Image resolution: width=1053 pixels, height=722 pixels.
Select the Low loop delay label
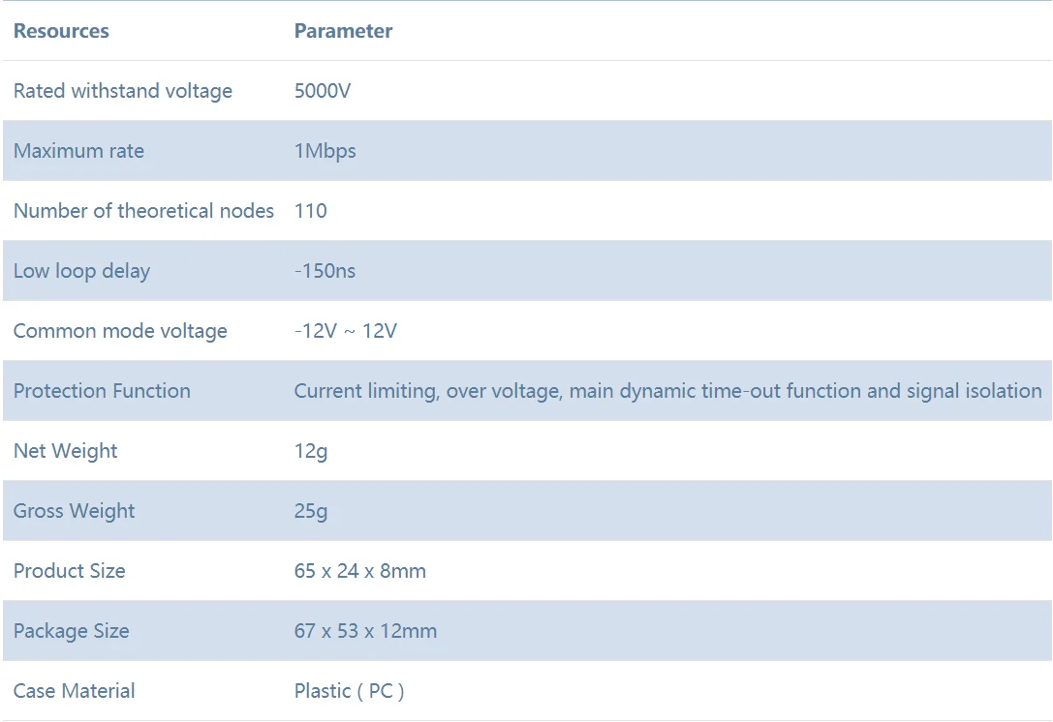[81, 271]
